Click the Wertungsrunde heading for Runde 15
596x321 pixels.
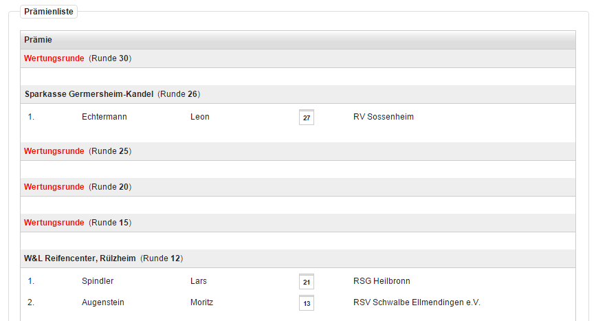[x=54, y=223]
